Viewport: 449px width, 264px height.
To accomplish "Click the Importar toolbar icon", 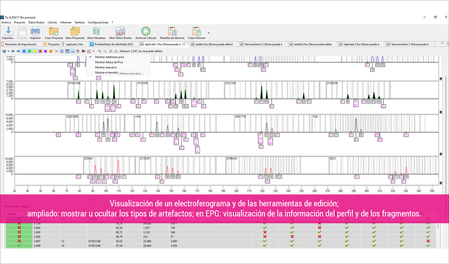I will [x=8, y=31].
